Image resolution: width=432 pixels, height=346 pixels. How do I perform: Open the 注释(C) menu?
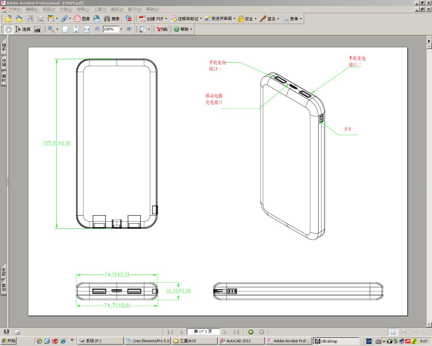(x=83, y=9)
